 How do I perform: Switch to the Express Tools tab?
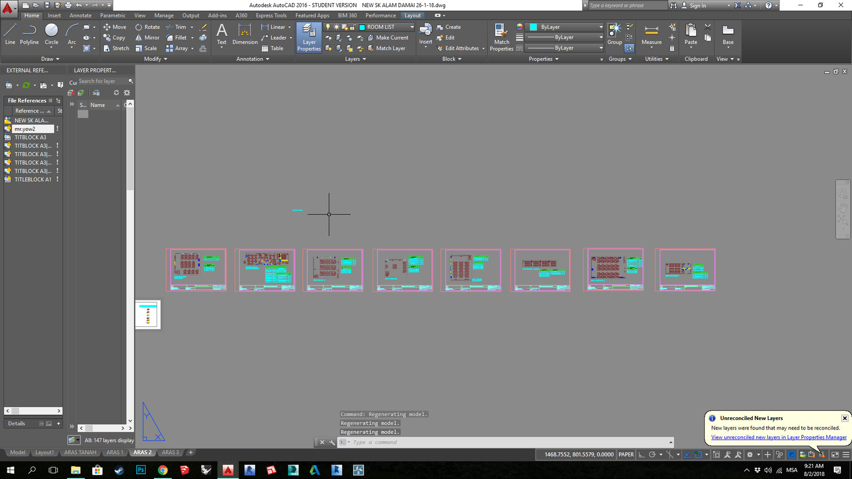pos(271,15)
